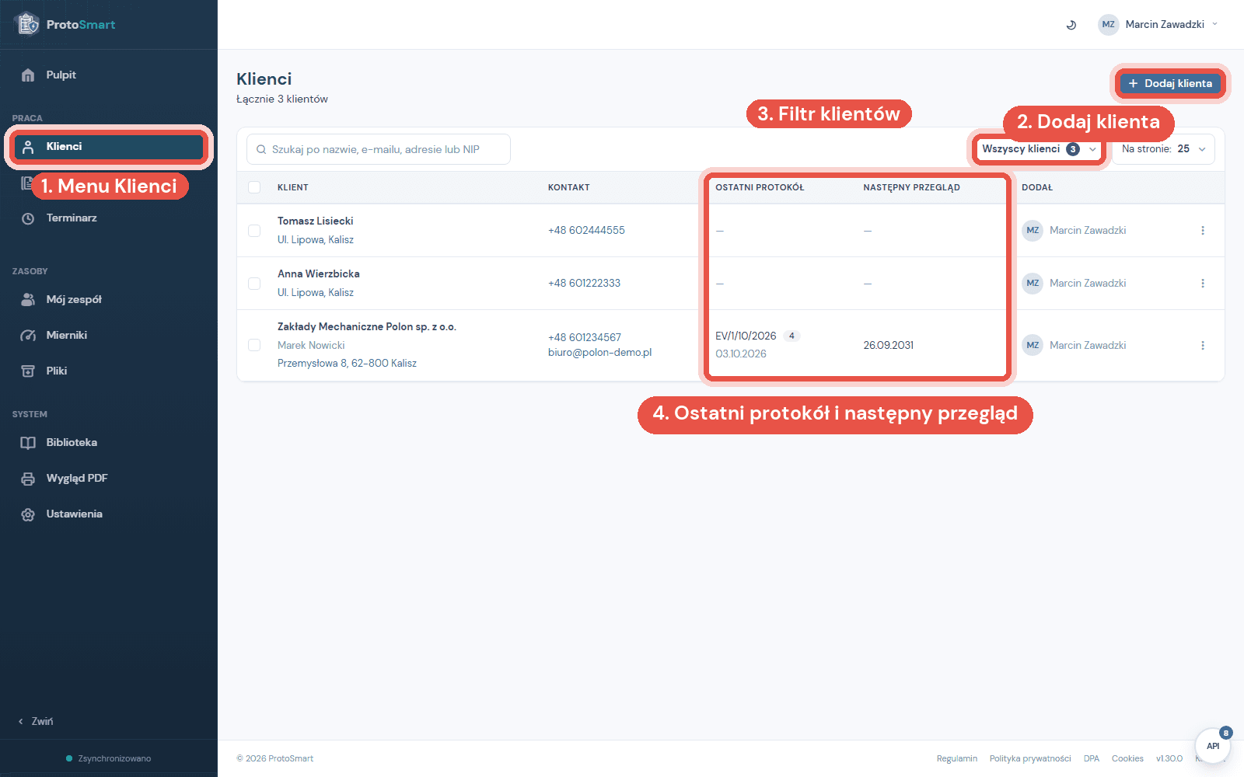
Task: Open Ustawienia gear icon
Action: pos(28,514)
